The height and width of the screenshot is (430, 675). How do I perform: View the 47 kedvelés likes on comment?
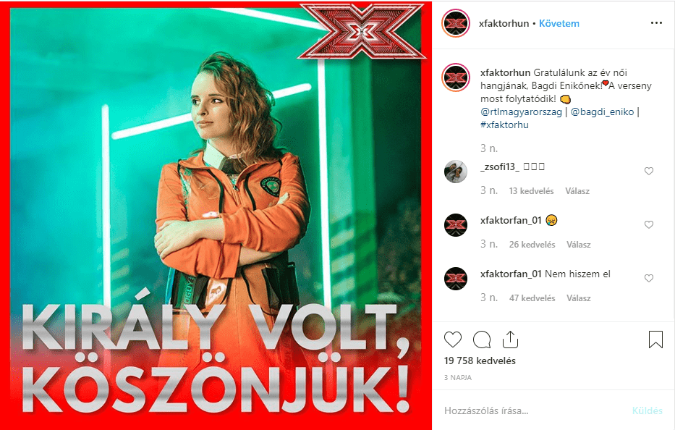pos(532,298)
